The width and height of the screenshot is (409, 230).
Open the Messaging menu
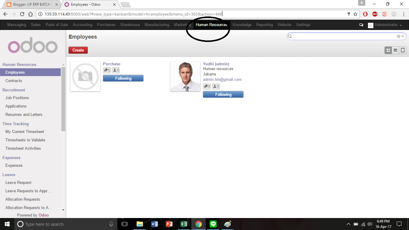pyautogui.click(x=16, y=25)
